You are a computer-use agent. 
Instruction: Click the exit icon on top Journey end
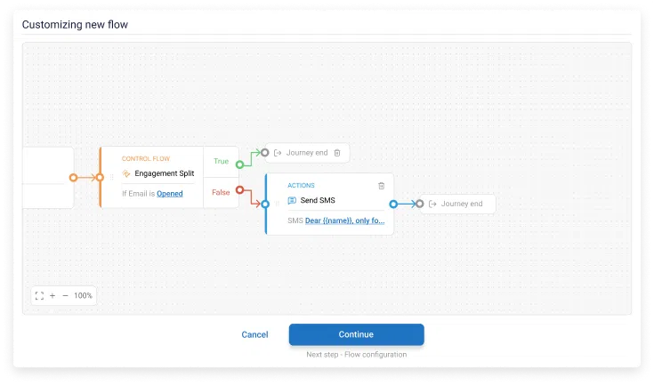pos(278,153)
